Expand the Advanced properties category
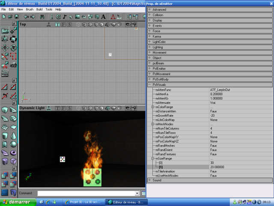274x206 pixels. (149, 9)
